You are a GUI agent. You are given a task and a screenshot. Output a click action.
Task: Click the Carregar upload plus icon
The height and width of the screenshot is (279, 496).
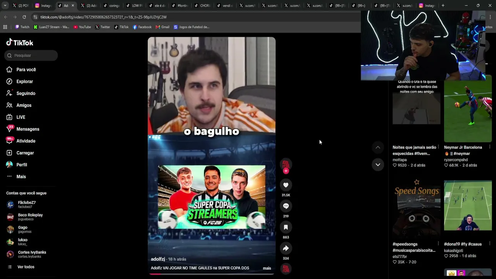point(9,153)
